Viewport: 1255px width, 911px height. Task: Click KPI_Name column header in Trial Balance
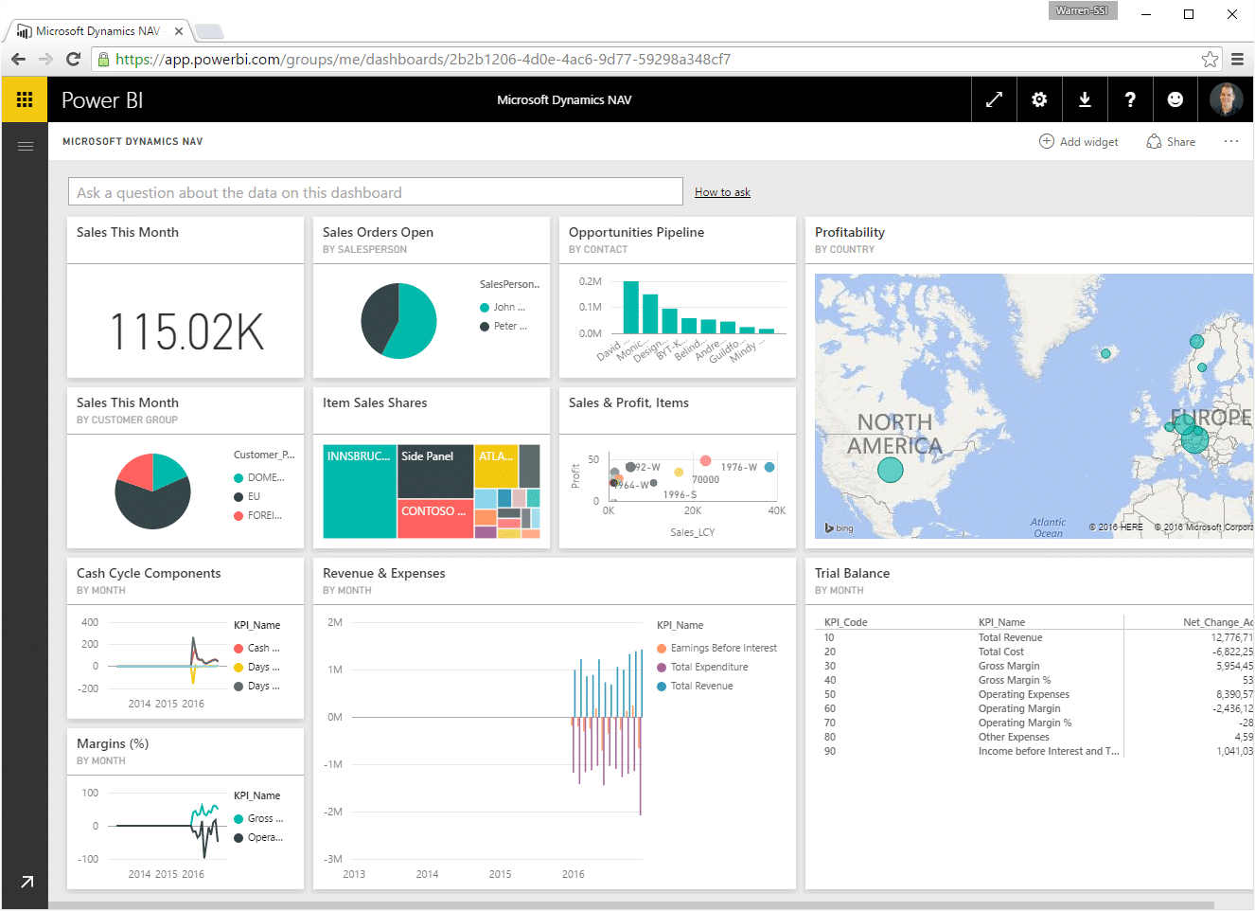[x=1001, y=622]
